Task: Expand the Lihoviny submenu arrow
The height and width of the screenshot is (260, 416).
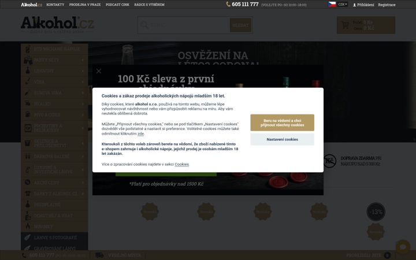Action: click(83, 71)
